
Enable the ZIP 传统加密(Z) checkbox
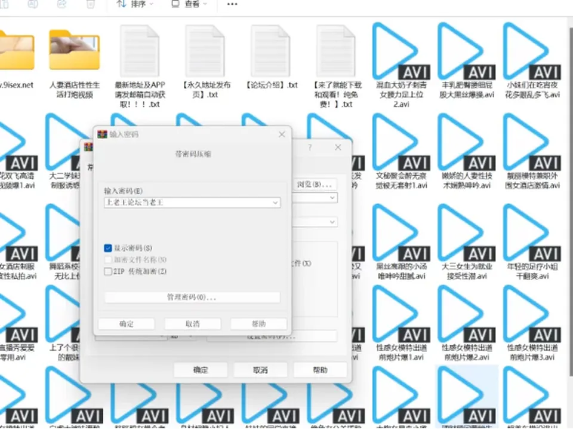(x=108, y=271)
